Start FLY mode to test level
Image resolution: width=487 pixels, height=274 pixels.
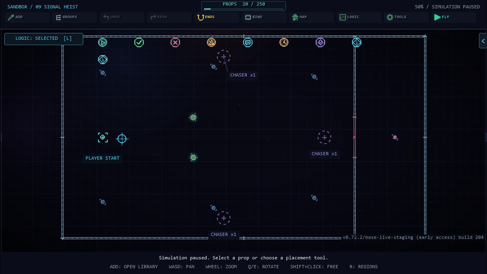tap(454, 17)
